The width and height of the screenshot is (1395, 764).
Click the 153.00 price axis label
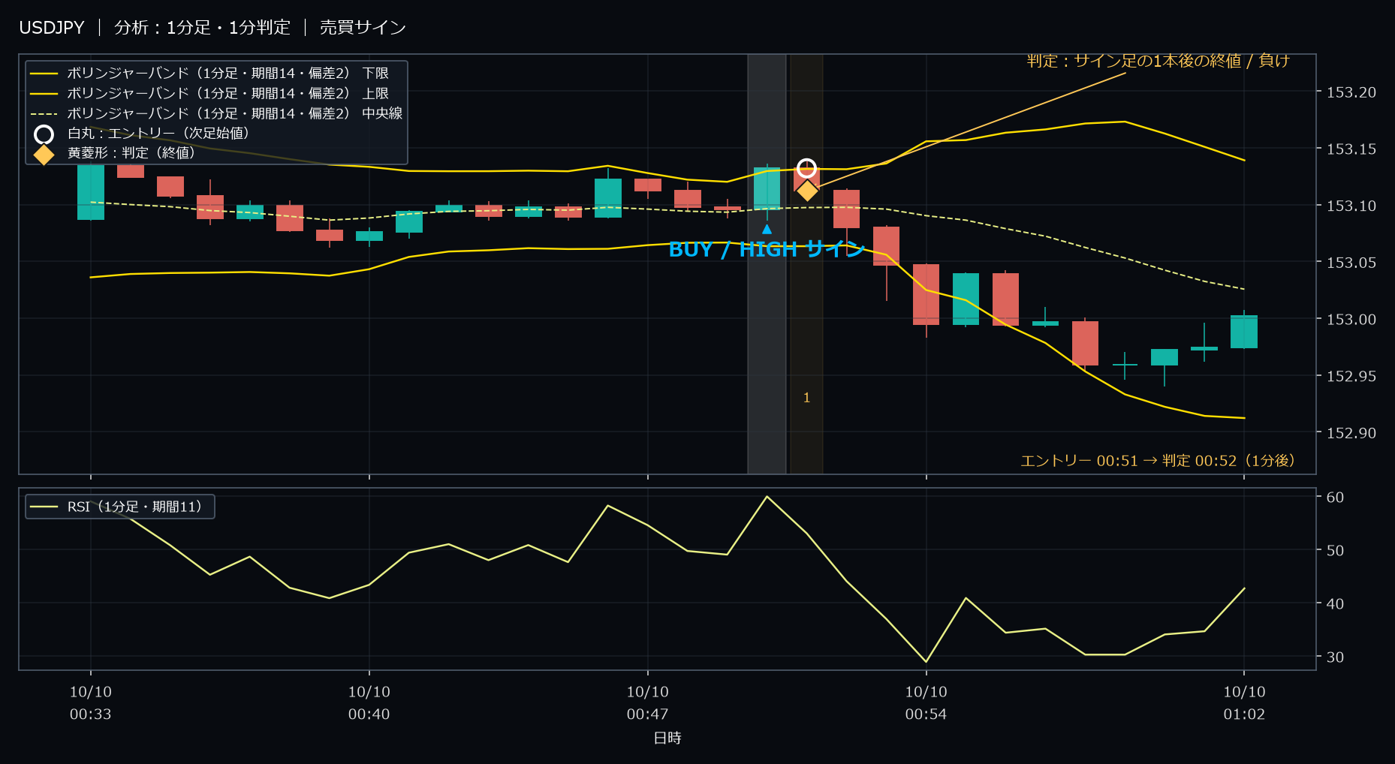1351,320
